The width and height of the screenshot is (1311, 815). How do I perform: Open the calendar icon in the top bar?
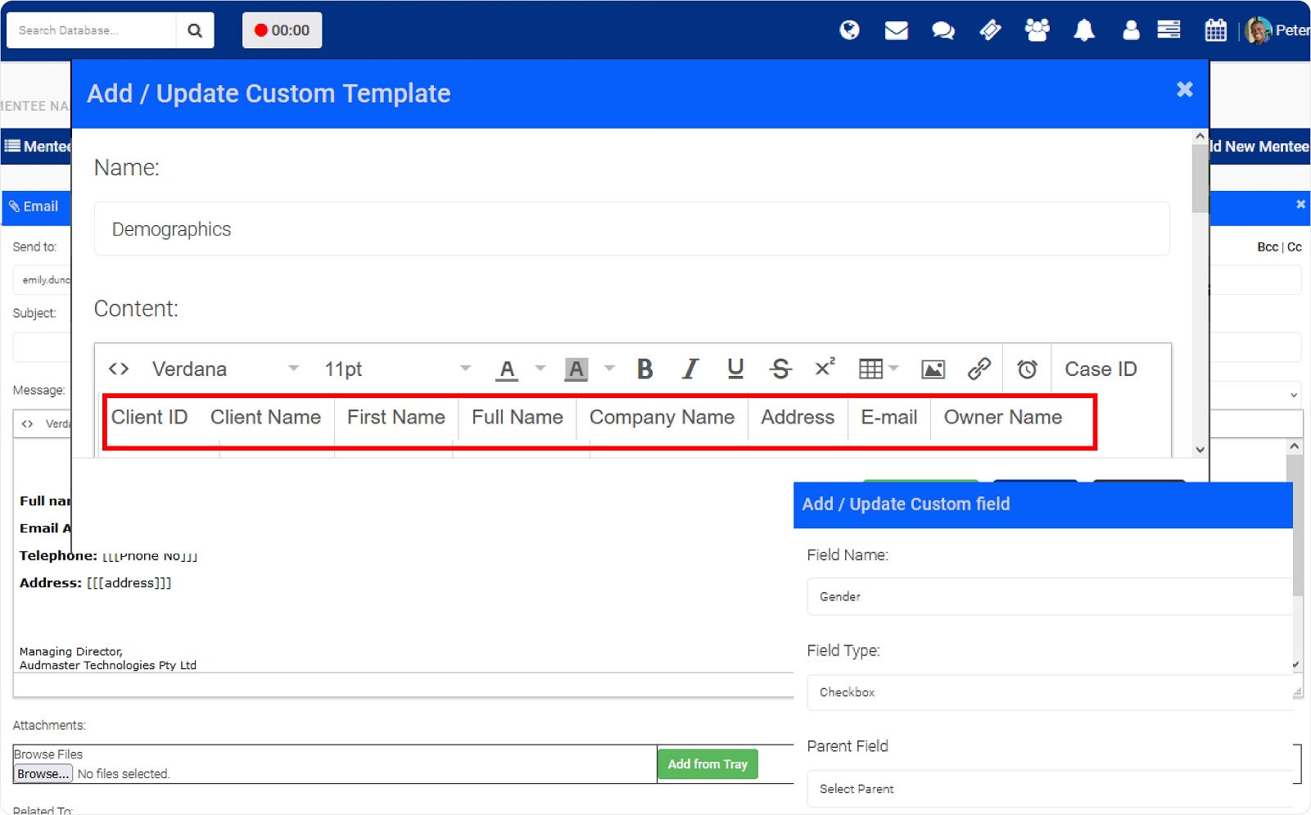(1216, 29)
